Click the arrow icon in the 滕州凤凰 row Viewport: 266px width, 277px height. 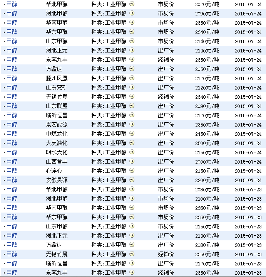(132, 78)
